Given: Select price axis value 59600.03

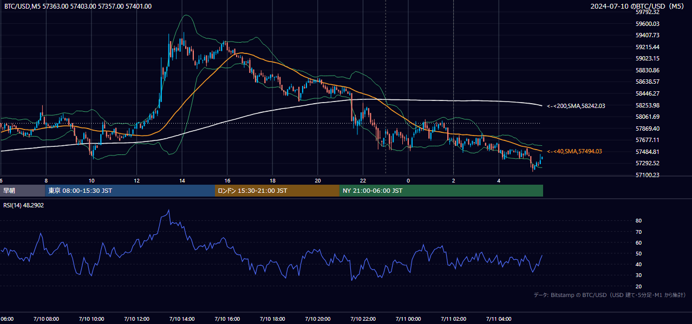Looking at the screenshot, I should pos(647,24).
